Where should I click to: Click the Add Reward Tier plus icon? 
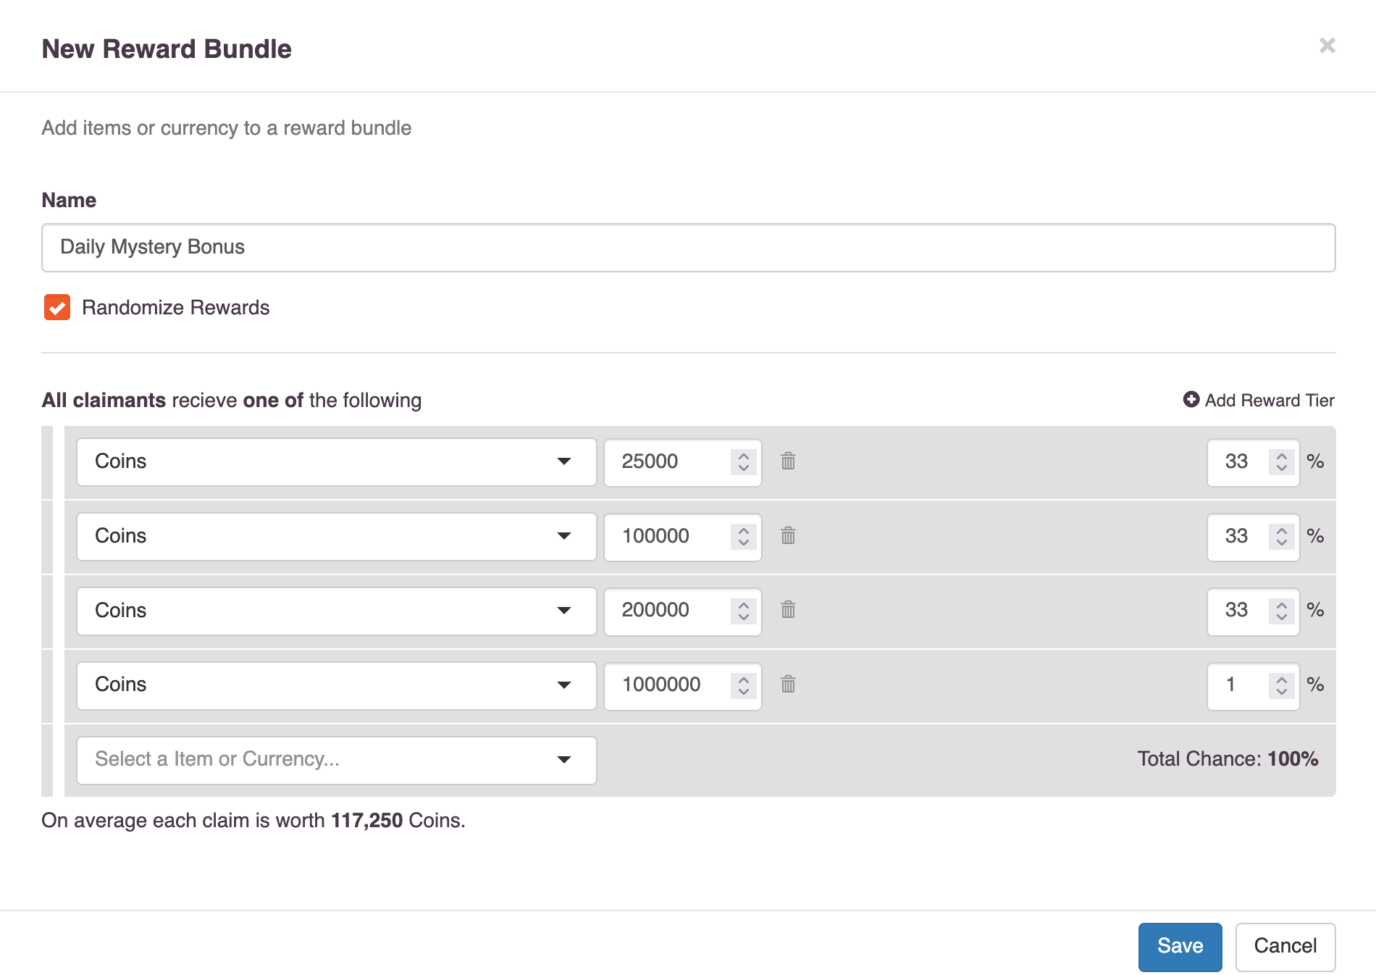tap(1191, 400)
